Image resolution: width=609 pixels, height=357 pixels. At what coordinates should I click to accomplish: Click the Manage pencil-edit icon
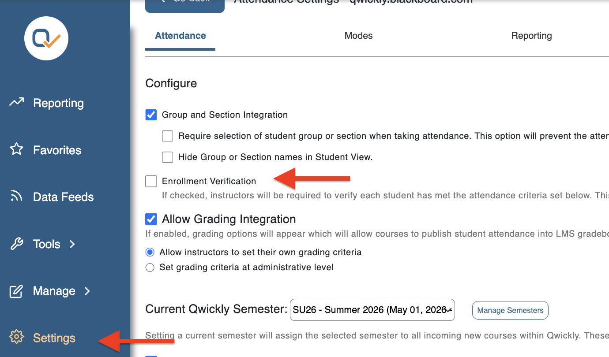click(16, 291)
